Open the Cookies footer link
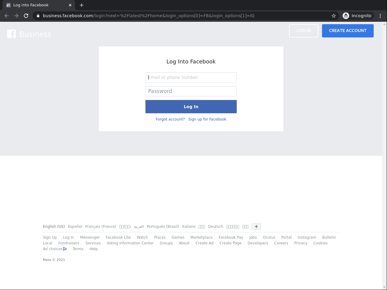The height and width of the screenshot is (290, 387). (320, 243)
